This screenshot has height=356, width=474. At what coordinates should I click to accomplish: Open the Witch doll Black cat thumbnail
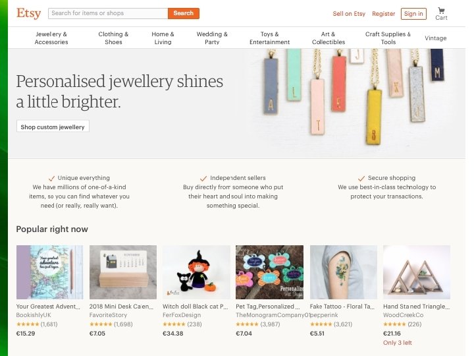tap(196, 272)
